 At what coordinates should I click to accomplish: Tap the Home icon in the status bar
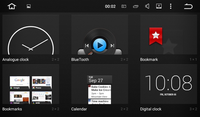tap(12, 6)
